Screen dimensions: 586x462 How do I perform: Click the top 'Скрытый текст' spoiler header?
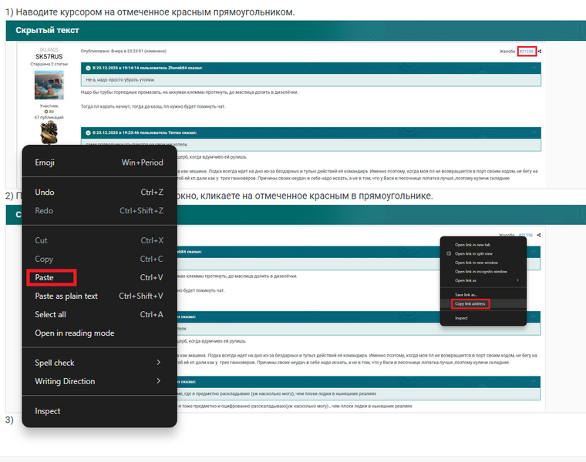coord(48,30)
